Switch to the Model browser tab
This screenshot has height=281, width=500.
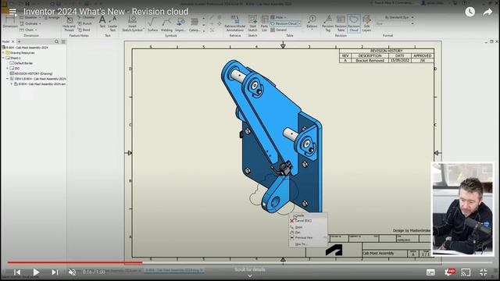pos(5,41)
